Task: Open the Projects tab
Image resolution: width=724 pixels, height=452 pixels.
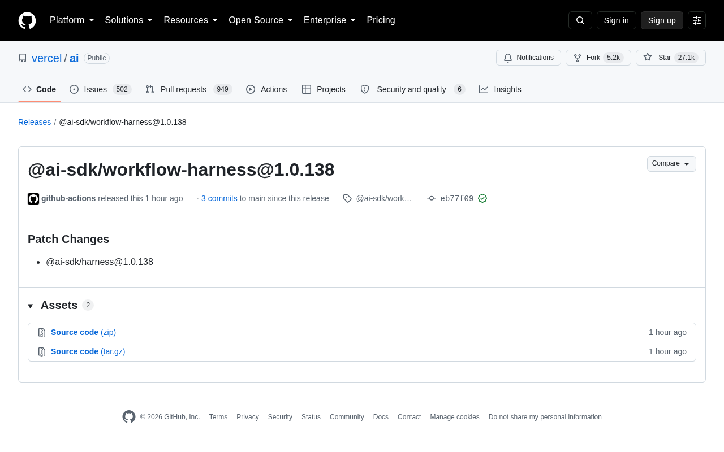Action: [324, 89]
